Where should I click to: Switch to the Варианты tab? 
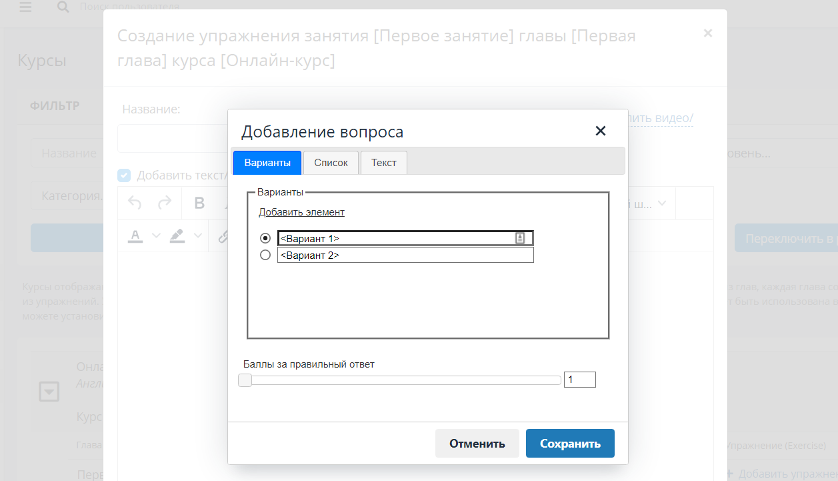point(267,163)
